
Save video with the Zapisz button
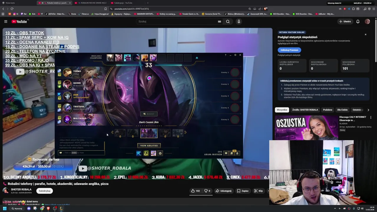(243, 191)
